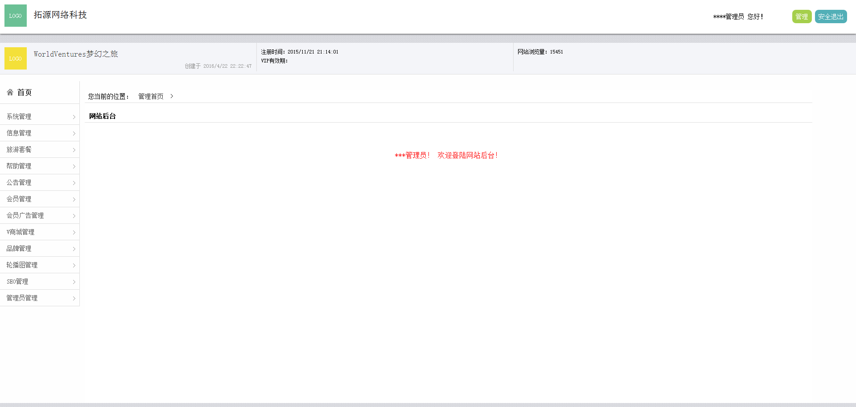Click the yellow LOGO icon for WorldVentures
Screen dimensions: 856x407
click(x=16, y=58)
